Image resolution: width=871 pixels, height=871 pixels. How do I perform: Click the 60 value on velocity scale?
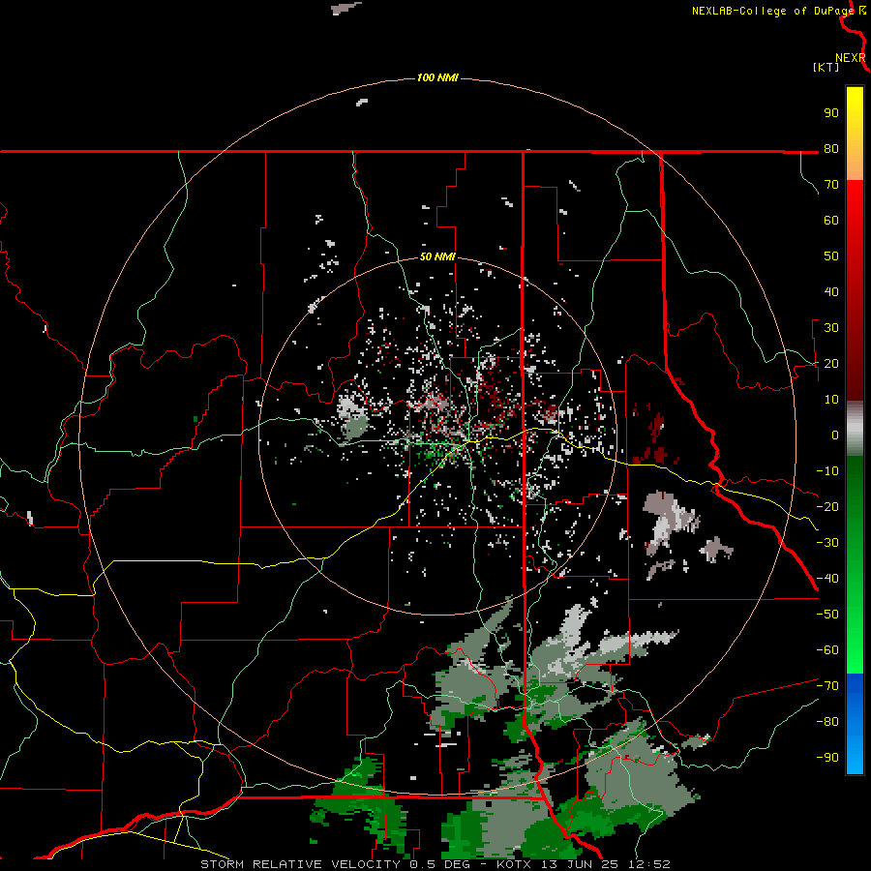pos(831,220)
